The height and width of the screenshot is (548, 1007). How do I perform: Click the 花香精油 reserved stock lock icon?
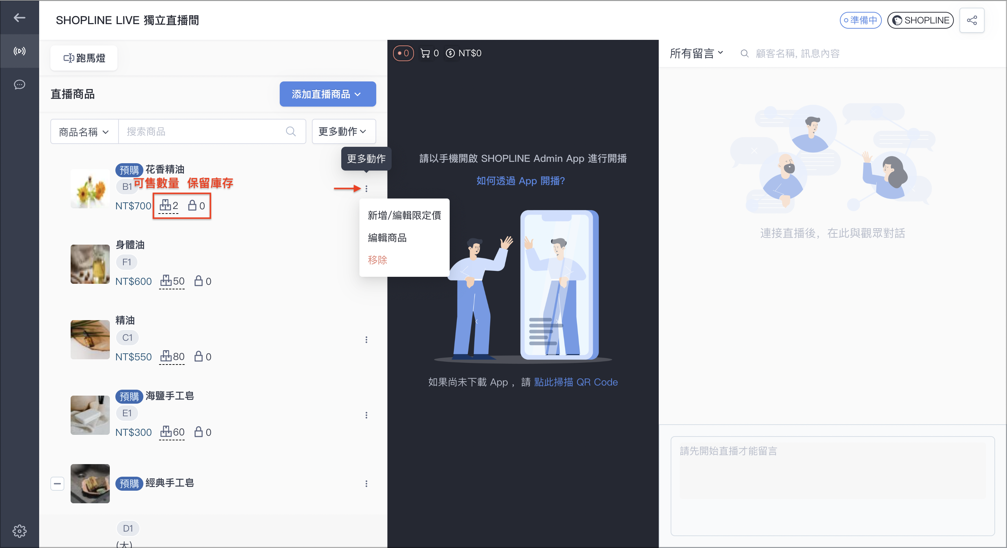(x=192, y=205)
